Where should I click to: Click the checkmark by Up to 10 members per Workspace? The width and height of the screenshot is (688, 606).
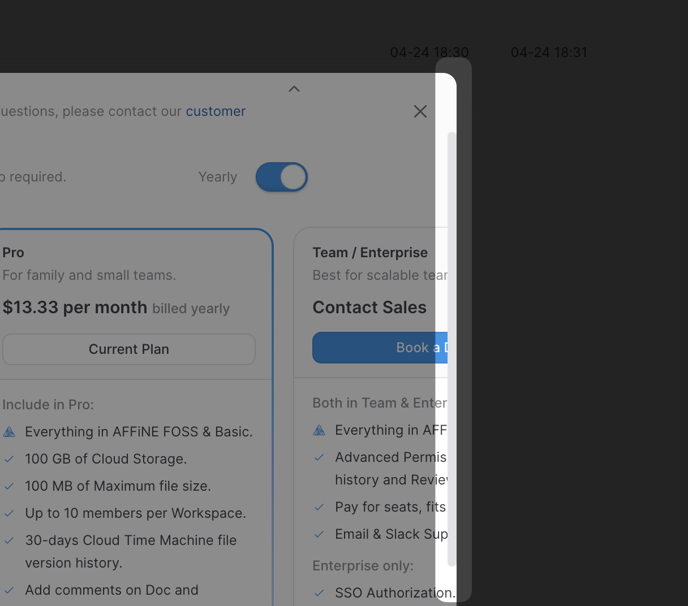pyautogui.click(x=9, y=513)
